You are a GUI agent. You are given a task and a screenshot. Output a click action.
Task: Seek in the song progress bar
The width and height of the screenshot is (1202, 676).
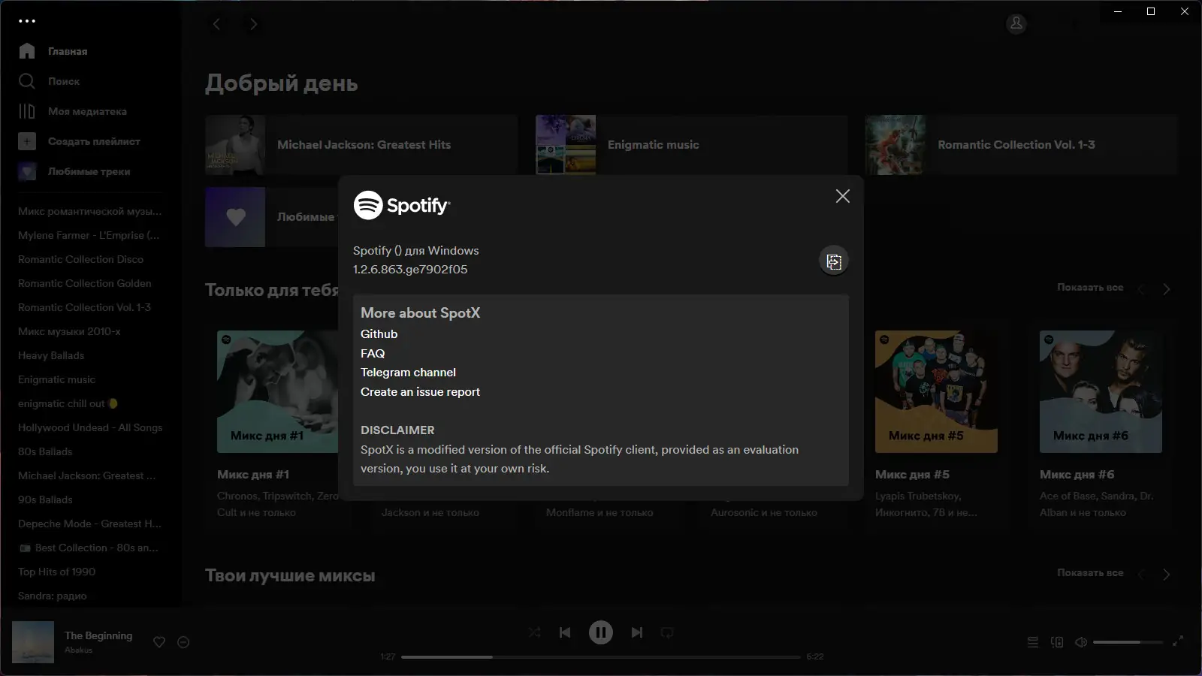point(601,656)
